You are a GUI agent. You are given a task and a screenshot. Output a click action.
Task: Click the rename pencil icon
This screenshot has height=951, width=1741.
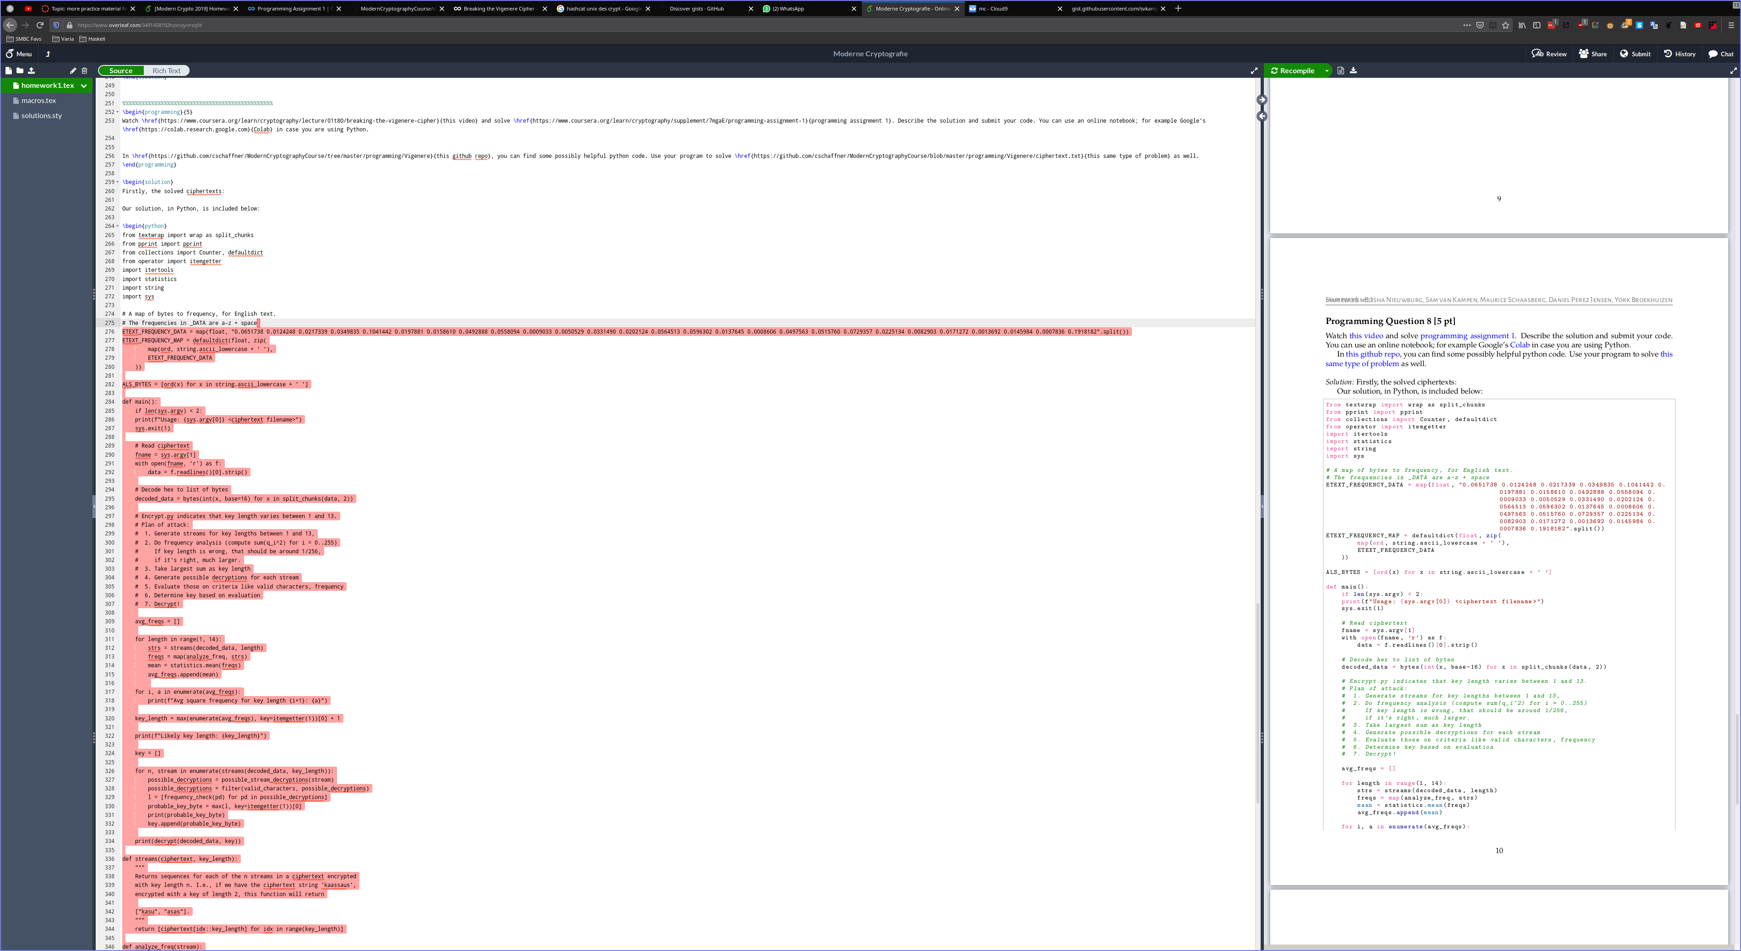click(72, 70)
